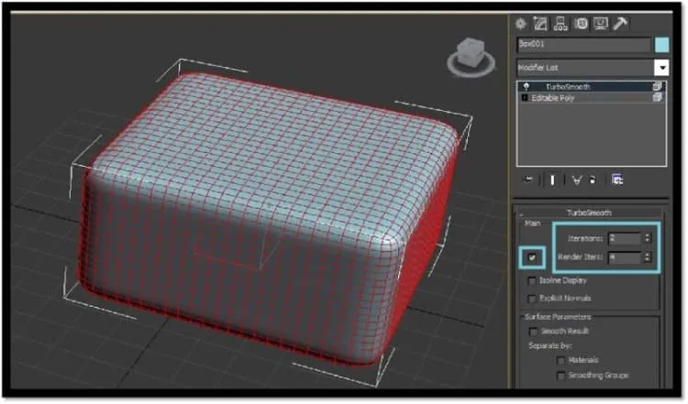Click the Iterations value field
Screen dimensions: 688x404
pyautogui.click(x=625, y=238)
